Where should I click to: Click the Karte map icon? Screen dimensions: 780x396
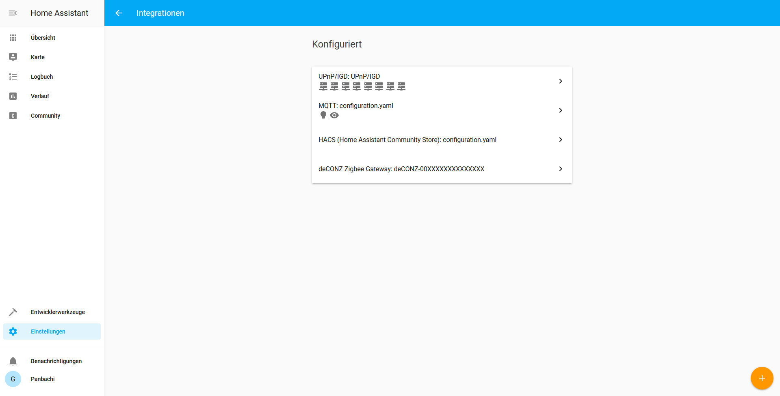coord(13,57)
